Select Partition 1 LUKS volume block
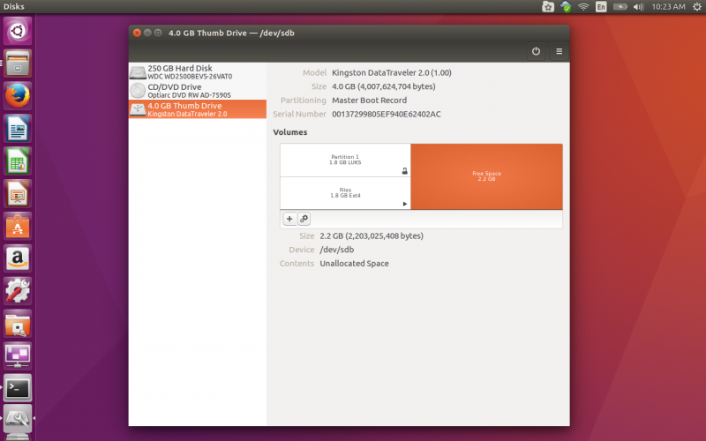This screenshot has height=441, width=706. click(x=345, y=161)
